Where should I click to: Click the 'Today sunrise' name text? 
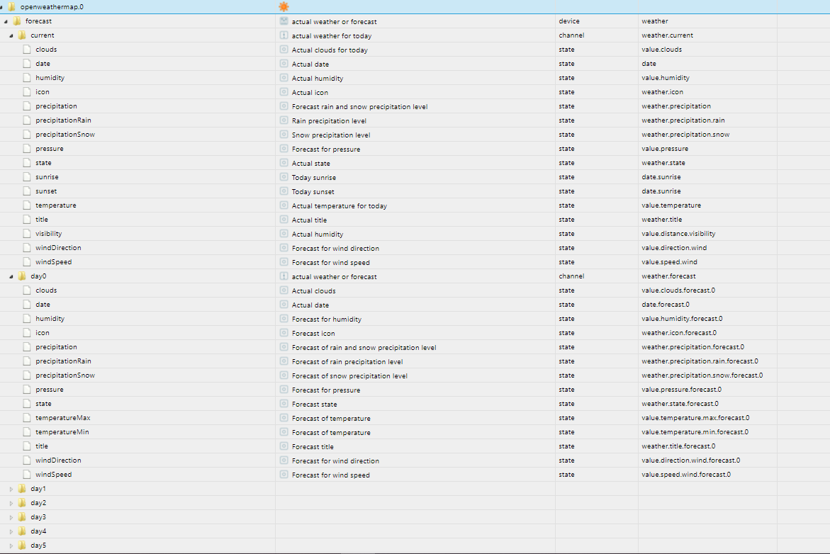(314, 177)
